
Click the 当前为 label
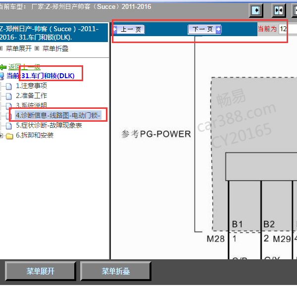coord(267,29)
